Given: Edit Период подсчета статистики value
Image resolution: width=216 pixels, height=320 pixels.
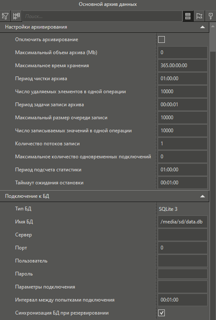Looking at the screenshot, I should (x=182, y=170).
